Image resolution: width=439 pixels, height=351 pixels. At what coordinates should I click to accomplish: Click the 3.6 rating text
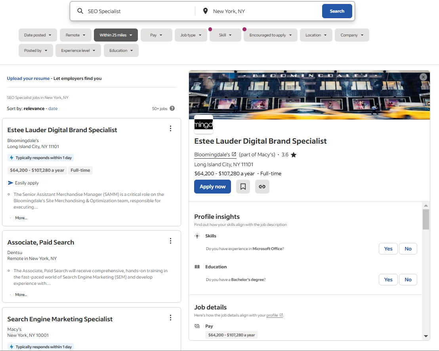[x=285, y=154]
